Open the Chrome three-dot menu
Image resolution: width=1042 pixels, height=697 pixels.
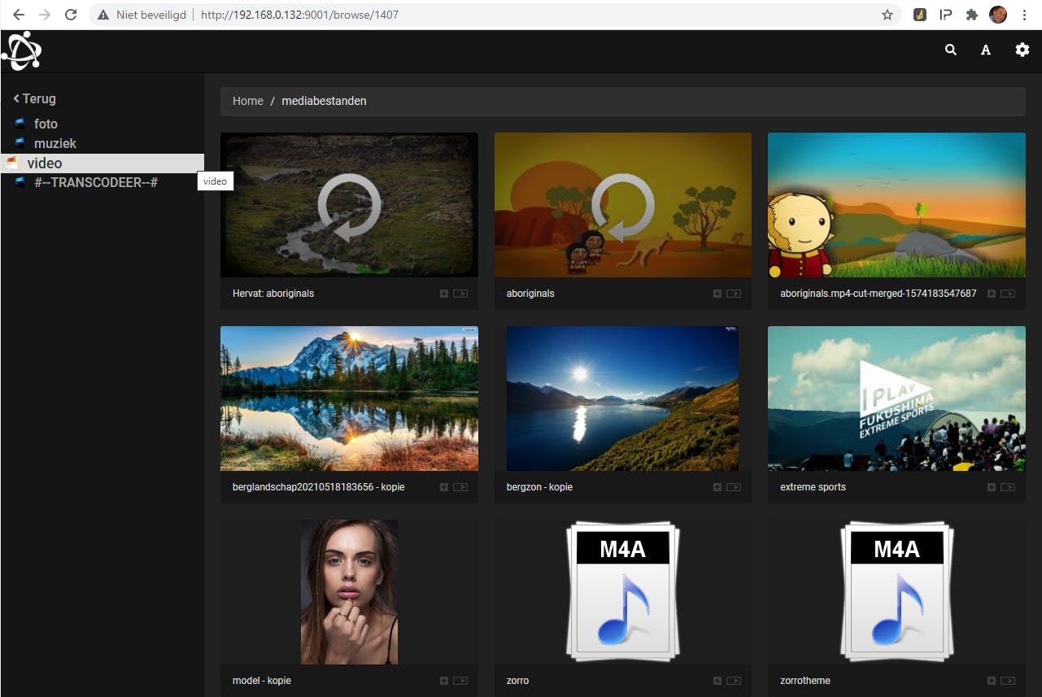coord(1024,15)
